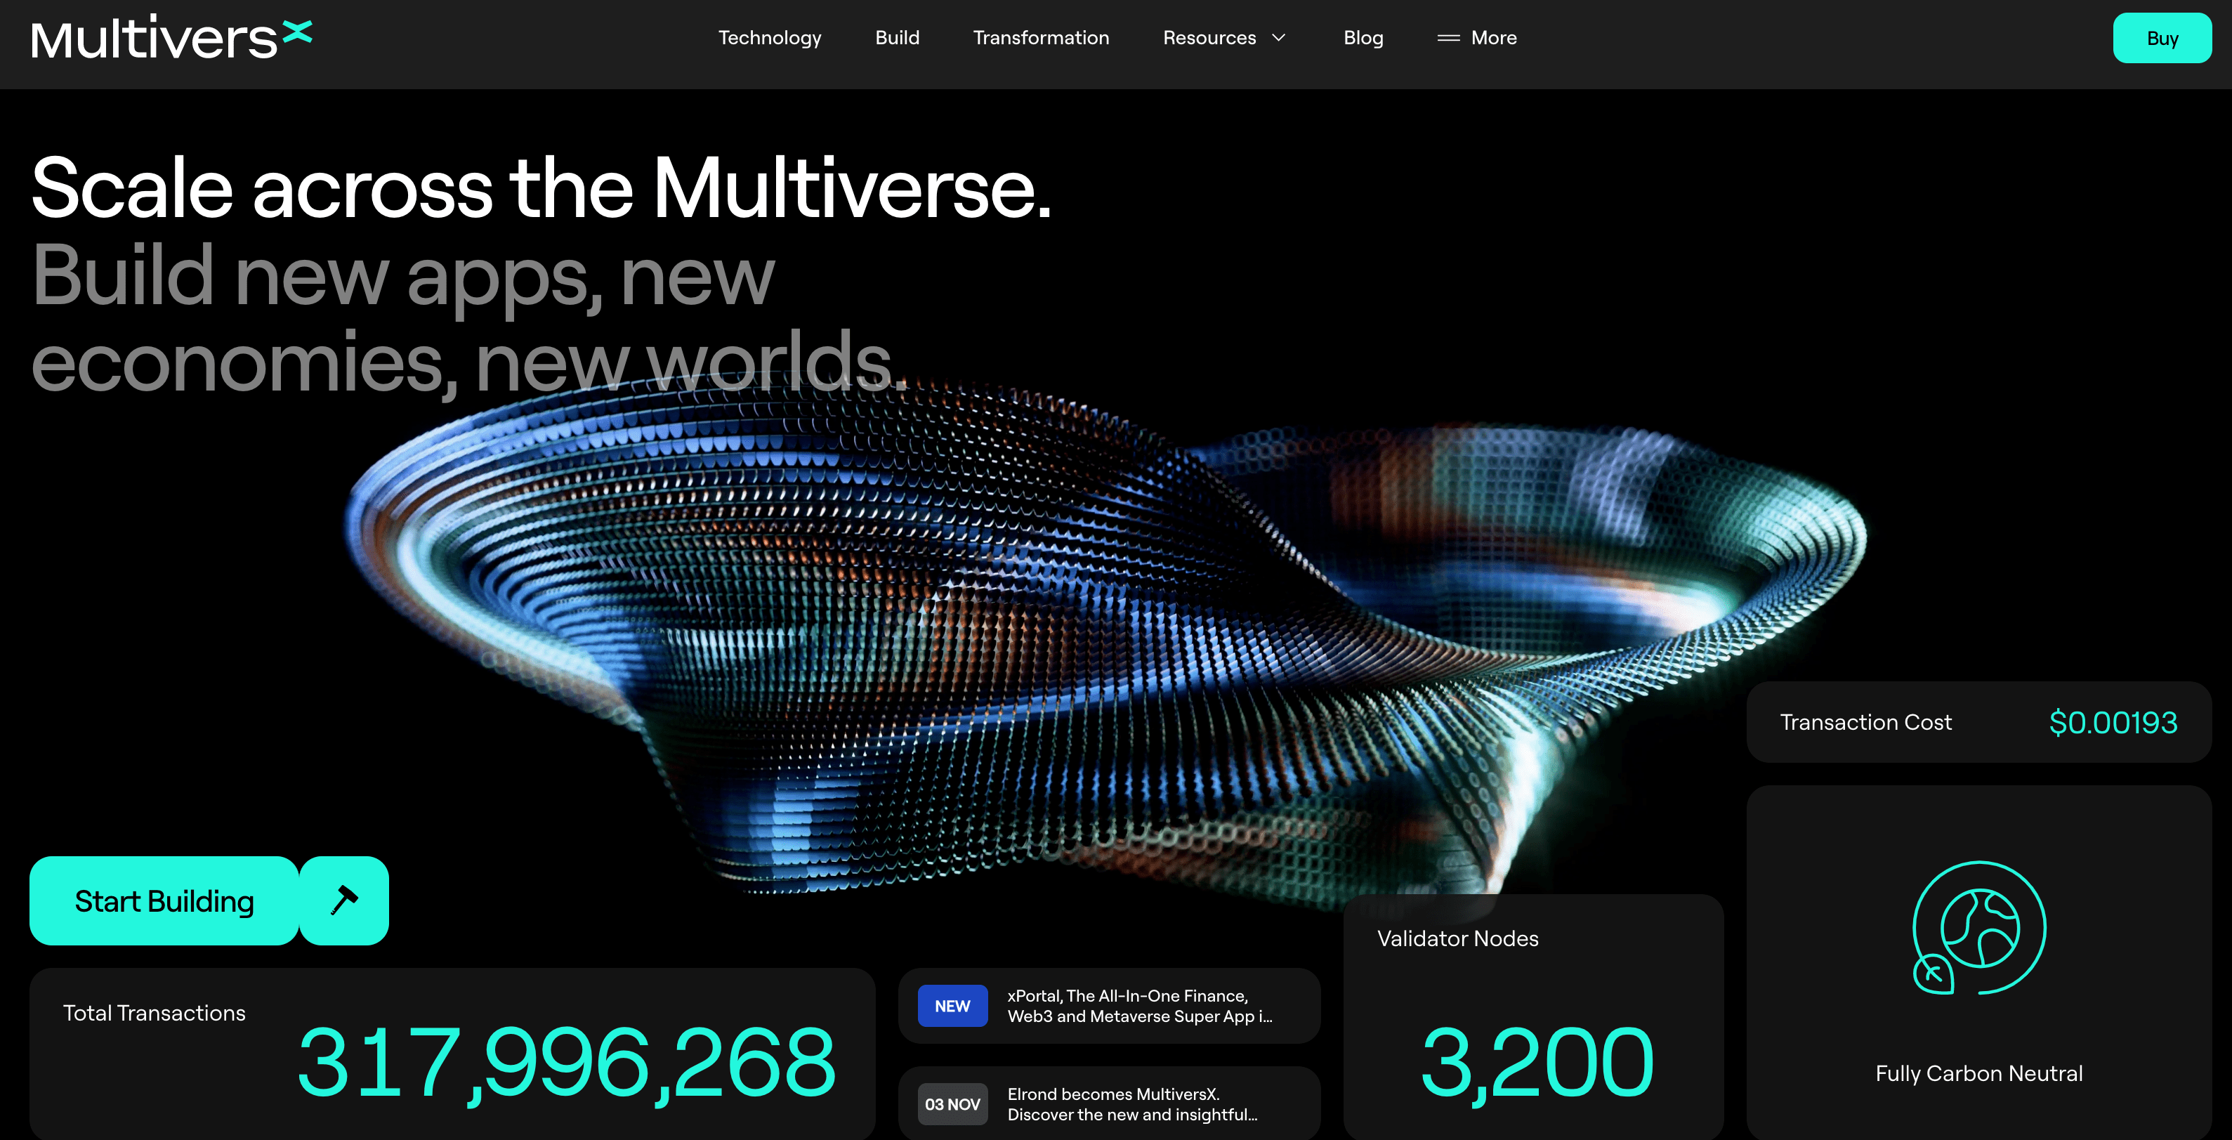The width and height of the screenshot is (2232, 1140).
Task: Open the More menu
Action: pos(1493,38)
